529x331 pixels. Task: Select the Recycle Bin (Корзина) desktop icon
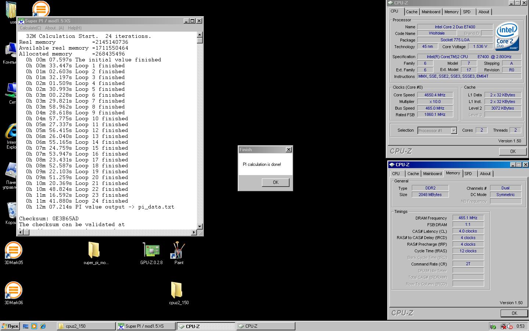point(11,213)
